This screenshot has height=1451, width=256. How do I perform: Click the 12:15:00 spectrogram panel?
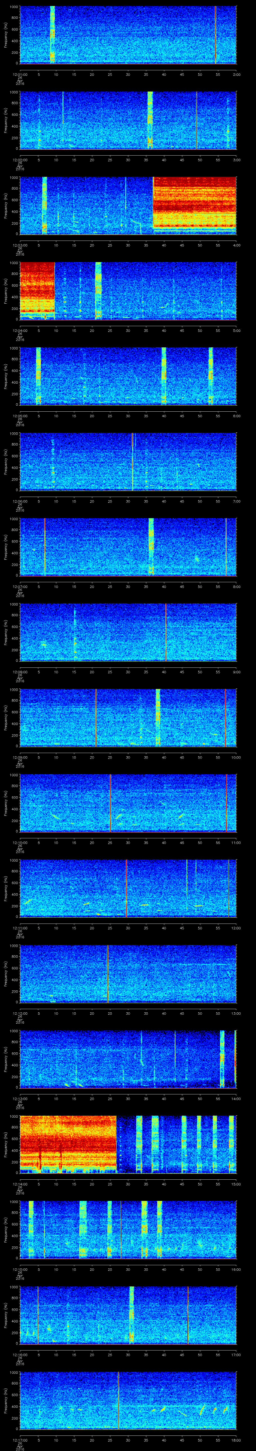(x=128, y=1230)
